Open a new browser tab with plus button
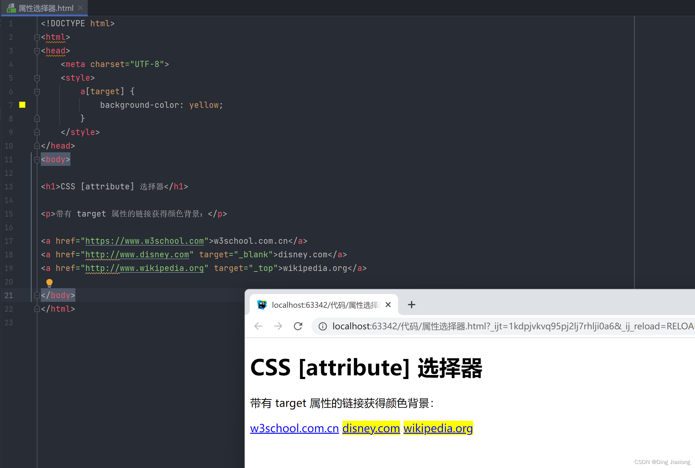 pyautogui.click(x=411, y=305)
